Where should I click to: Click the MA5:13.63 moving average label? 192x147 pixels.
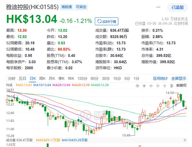pos(24,85)
